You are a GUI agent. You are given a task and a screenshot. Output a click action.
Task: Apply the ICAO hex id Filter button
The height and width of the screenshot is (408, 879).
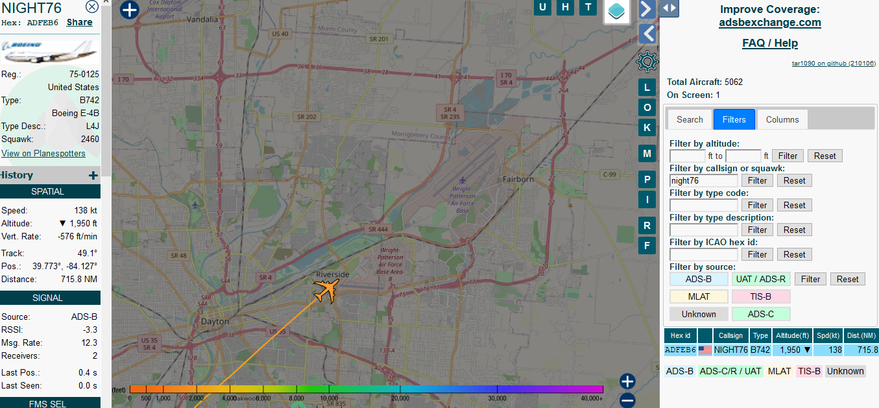(x=758, y=254)
